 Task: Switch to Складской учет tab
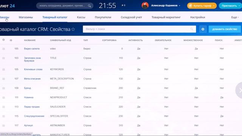(x=131, y=17)
